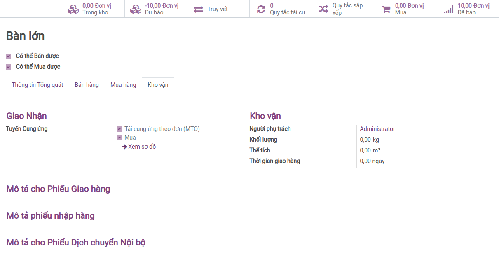Viewport: 499px width, 271px height.
Task: Uncheck the Mua route checkbox
Action: 119,138
